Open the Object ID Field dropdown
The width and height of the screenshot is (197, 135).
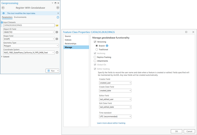53,32
